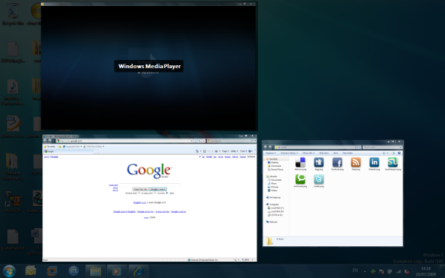The width and height of the screenshot is (445, 278).
Task: Go back in the Explorer window
Action: pos(266,148)
